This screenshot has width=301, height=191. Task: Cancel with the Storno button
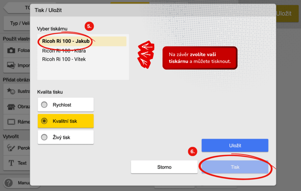(x=164, y=167)
